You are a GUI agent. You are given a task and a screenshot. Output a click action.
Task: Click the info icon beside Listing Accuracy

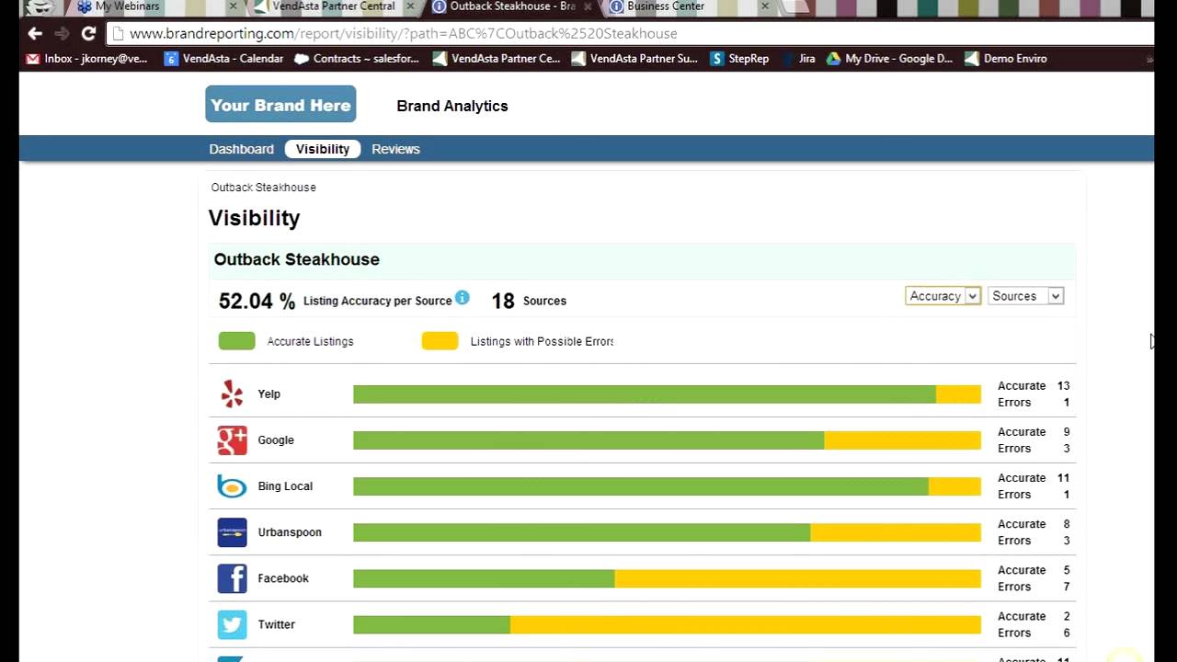463,297
